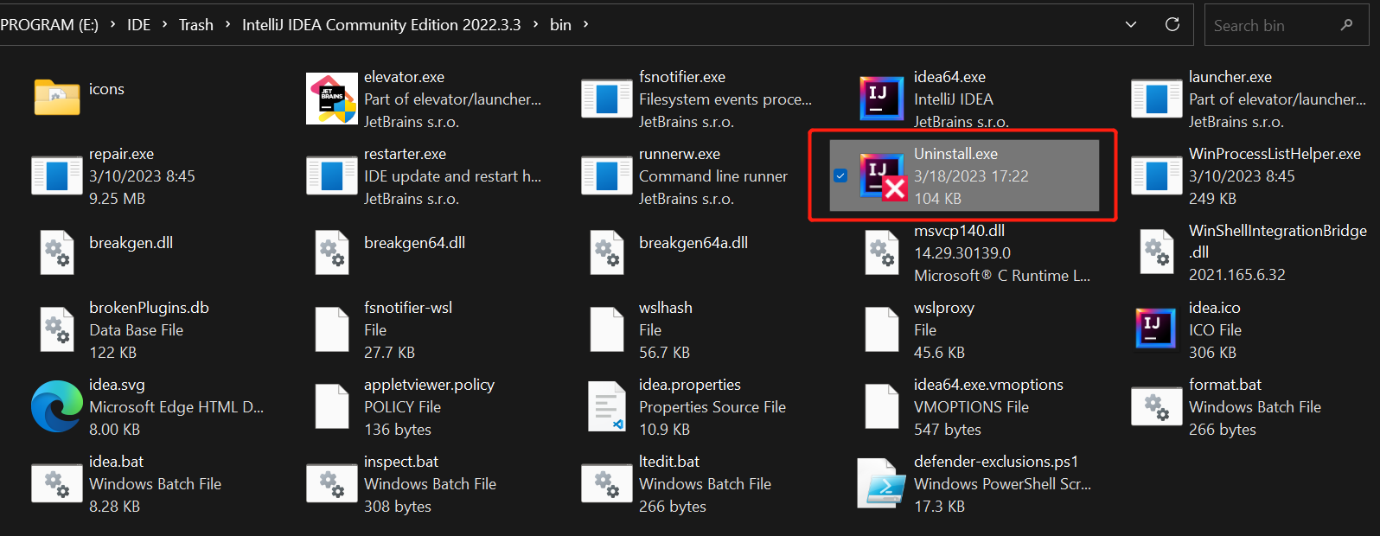Expand the chevron after bin breadcrumb

(585, 24)
